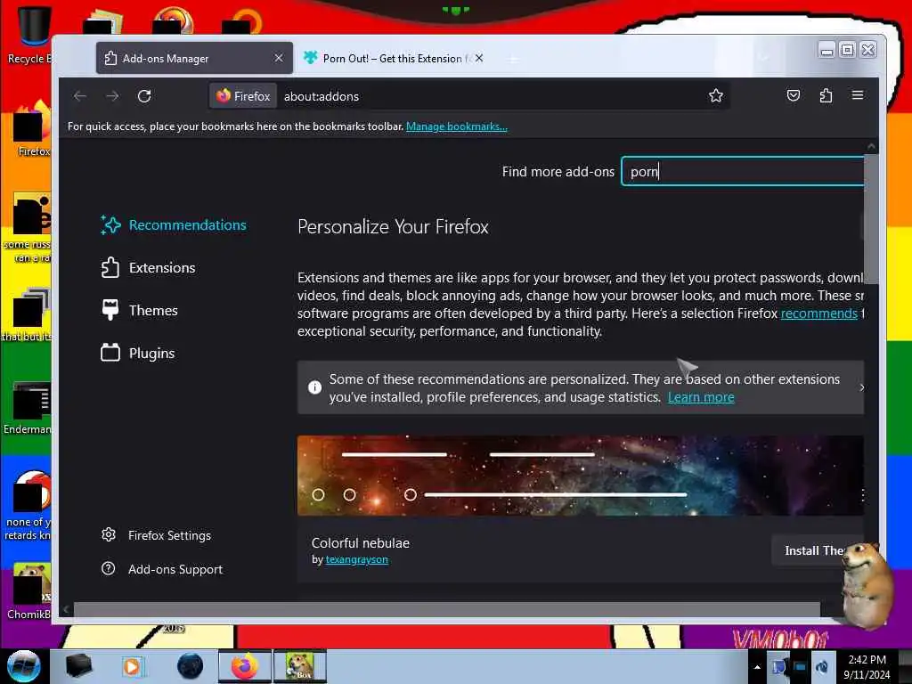Open Firefox Settings from sidebar

156,535
